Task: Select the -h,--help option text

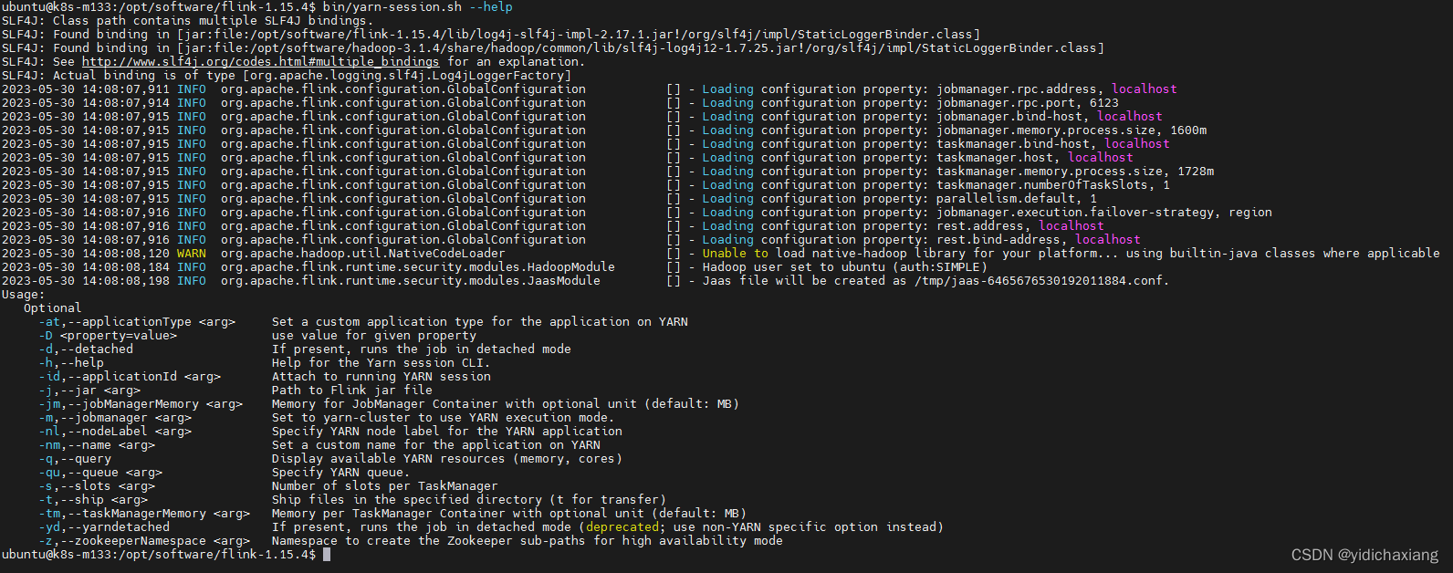Action: coord(71,363)
